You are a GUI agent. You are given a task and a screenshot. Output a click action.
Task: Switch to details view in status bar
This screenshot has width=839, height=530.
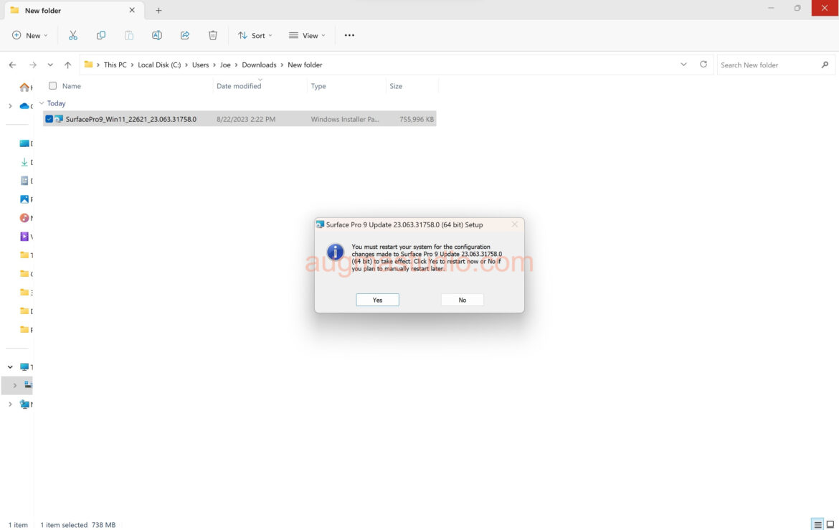pos(817,525)
